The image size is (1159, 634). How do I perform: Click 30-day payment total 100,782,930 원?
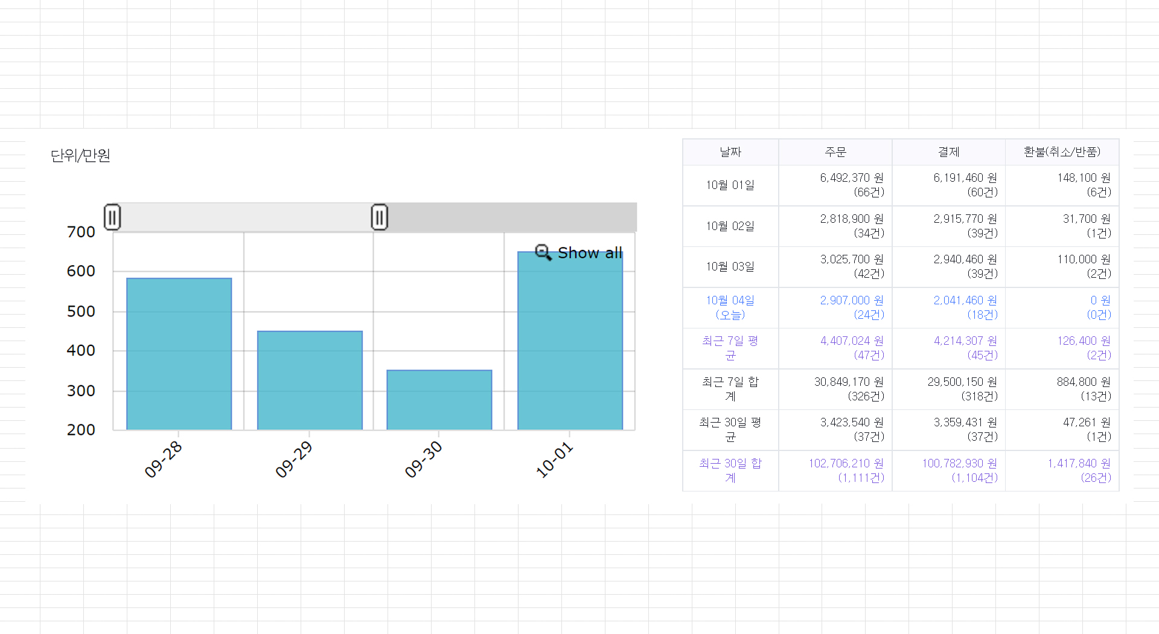(x=960, y=463)
